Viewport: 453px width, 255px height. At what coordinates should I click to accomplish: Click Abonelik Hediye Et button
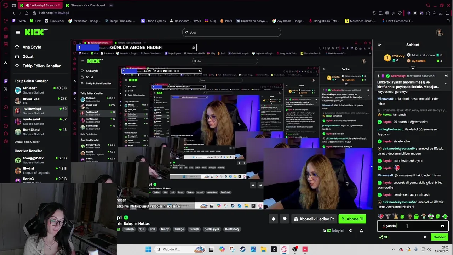pos(314,219)
